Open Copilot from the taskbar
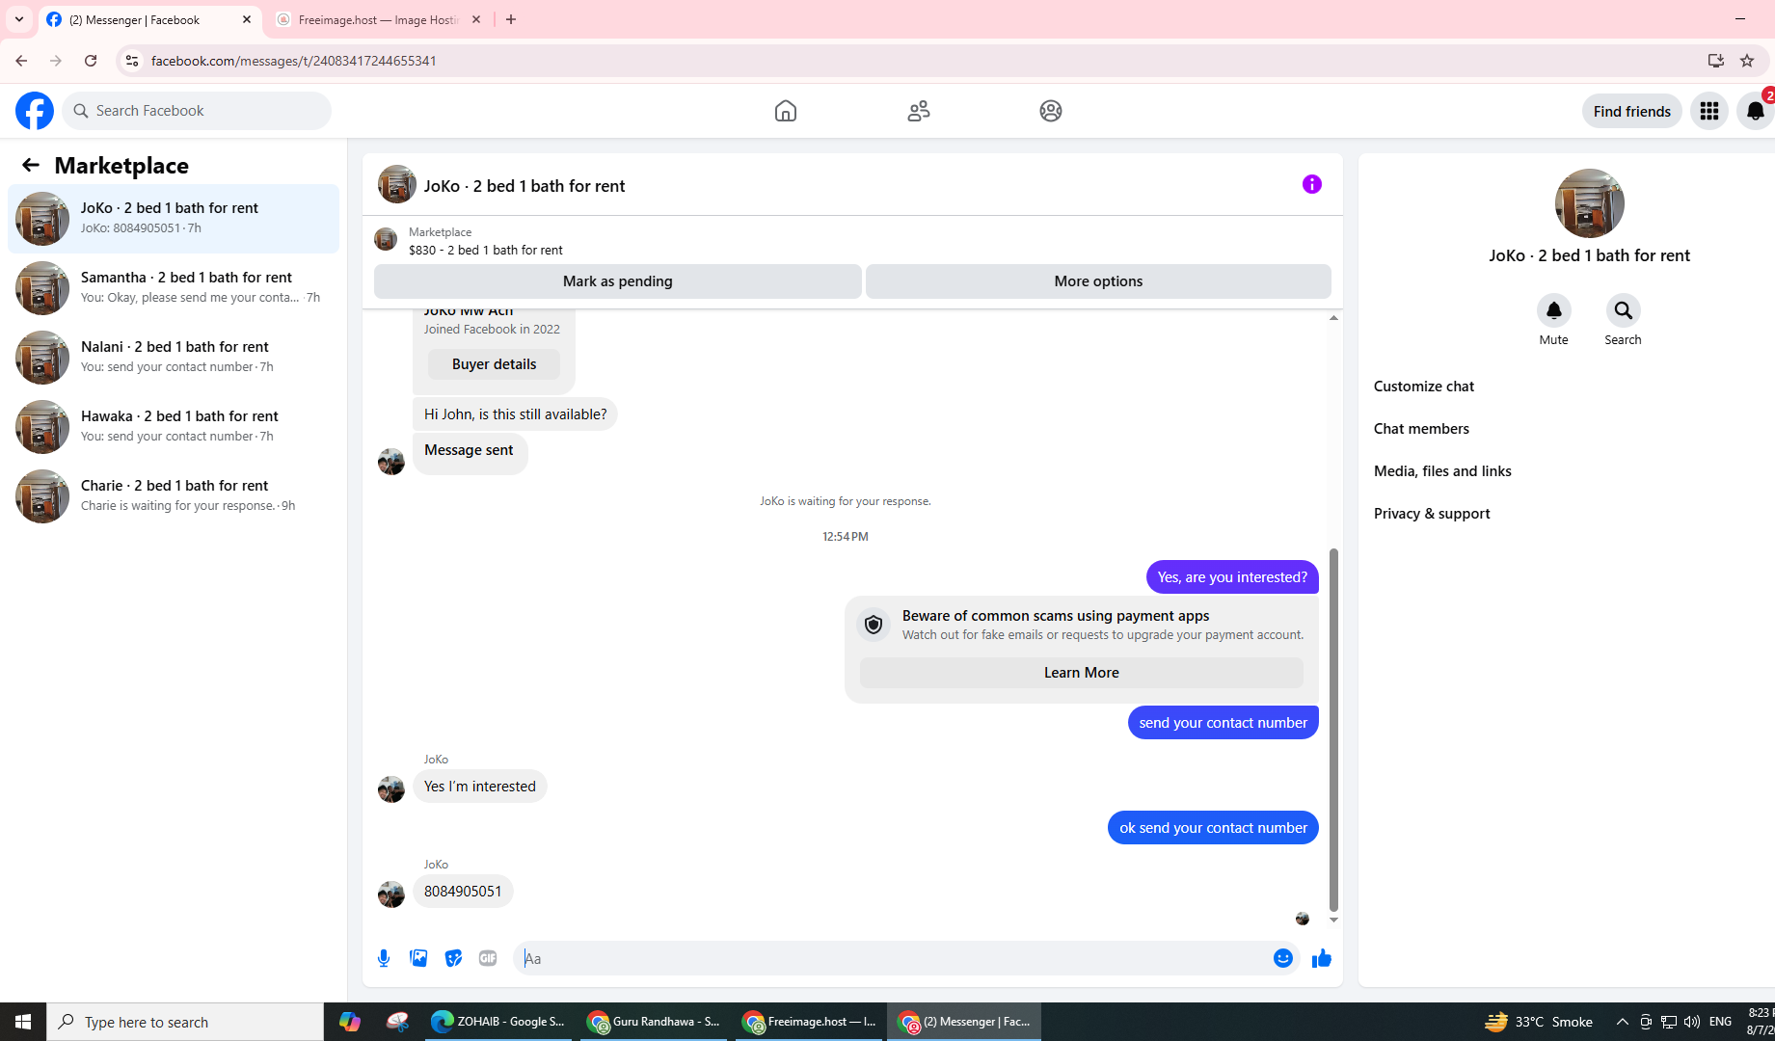 click(349, 1022)
